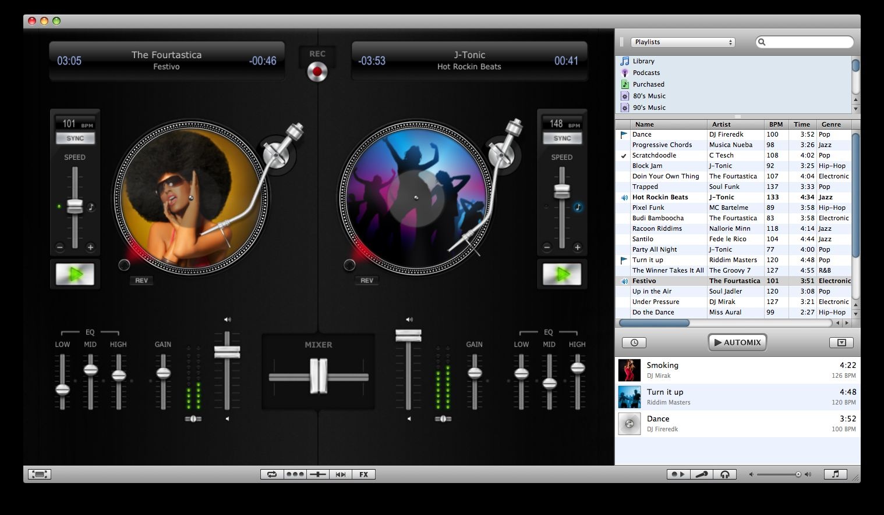Image resolution: width=884 pixels, height=515 pixels.
Task: Sort the track list by BPM column
Action: click(x=775, y=124)
